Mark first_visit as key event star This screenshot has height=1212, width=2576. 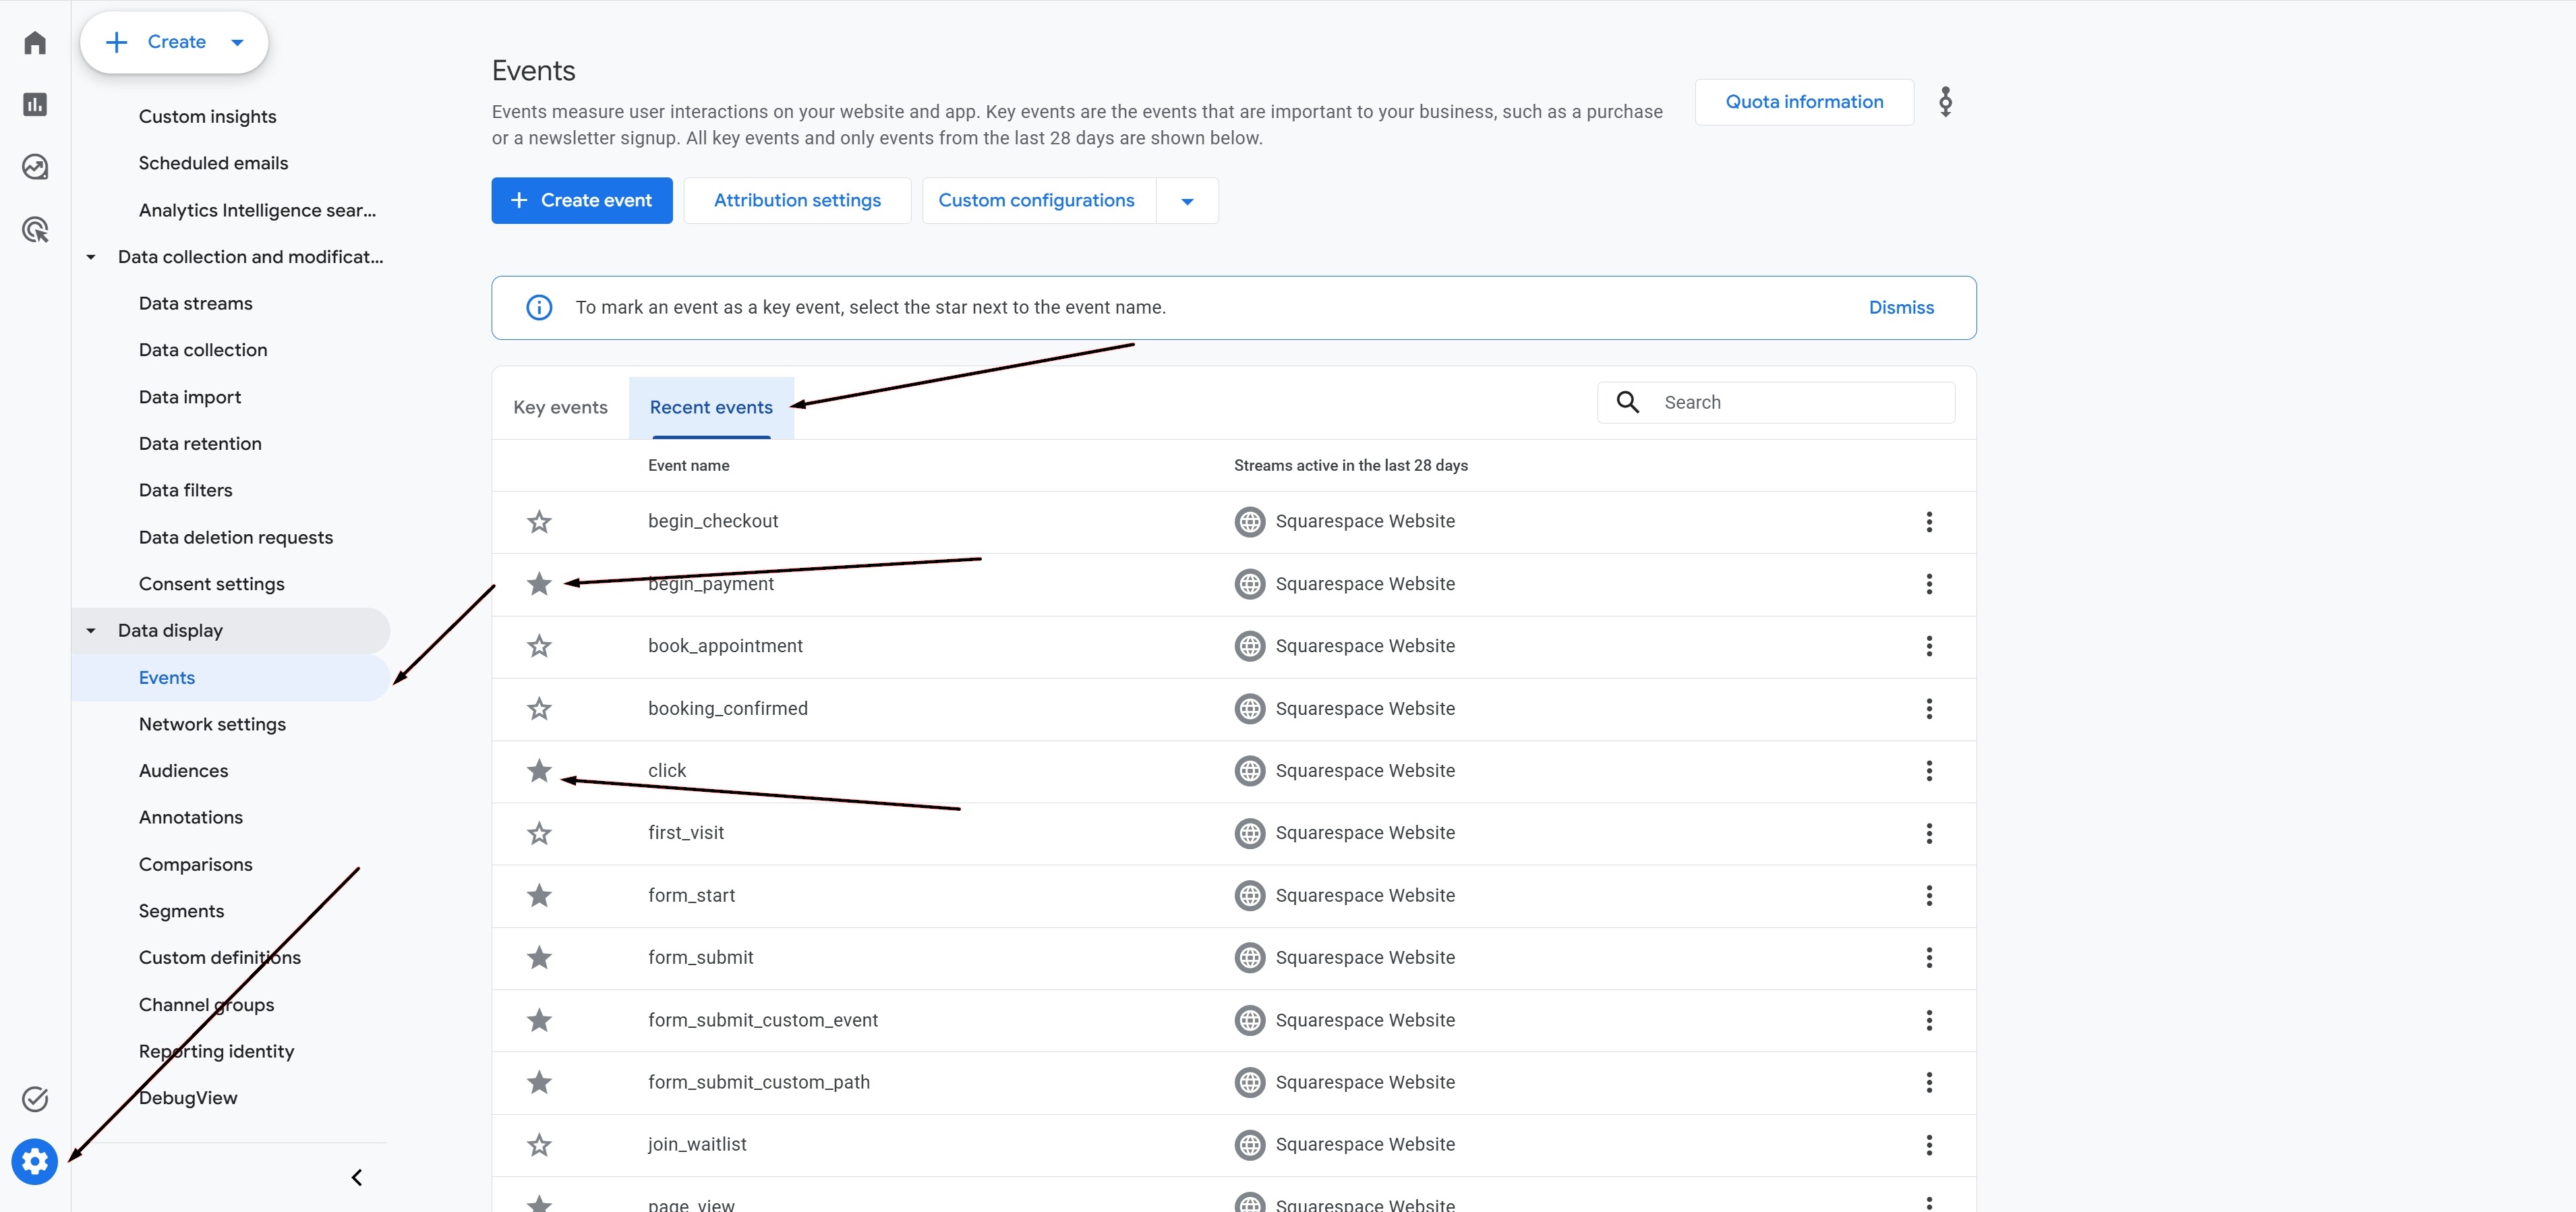point(539,833)
